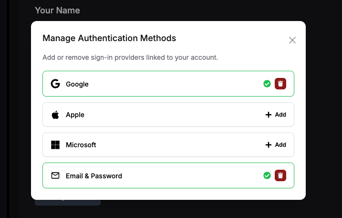Screen dimensions: 342x218
Task: Delete the Email & Password method
Action: click(x=280, y=175)
